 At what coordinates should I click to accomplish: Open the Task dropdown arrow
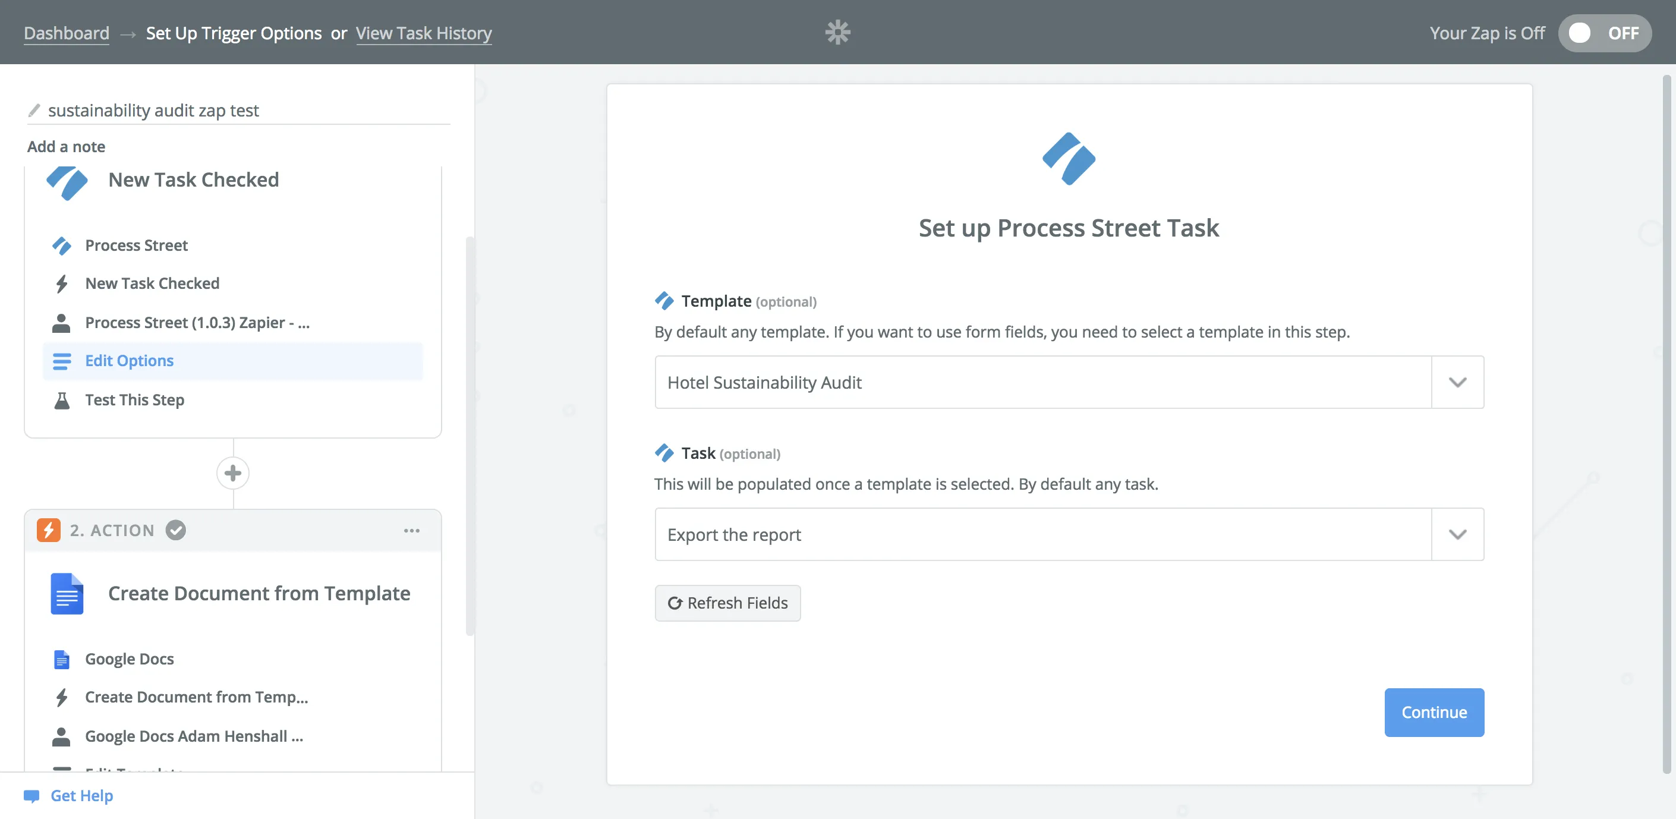[x=1457, y=534]
